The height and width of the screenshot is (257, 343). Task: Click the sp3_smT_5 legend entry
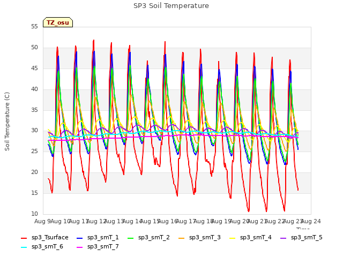[x=301, y=238]
